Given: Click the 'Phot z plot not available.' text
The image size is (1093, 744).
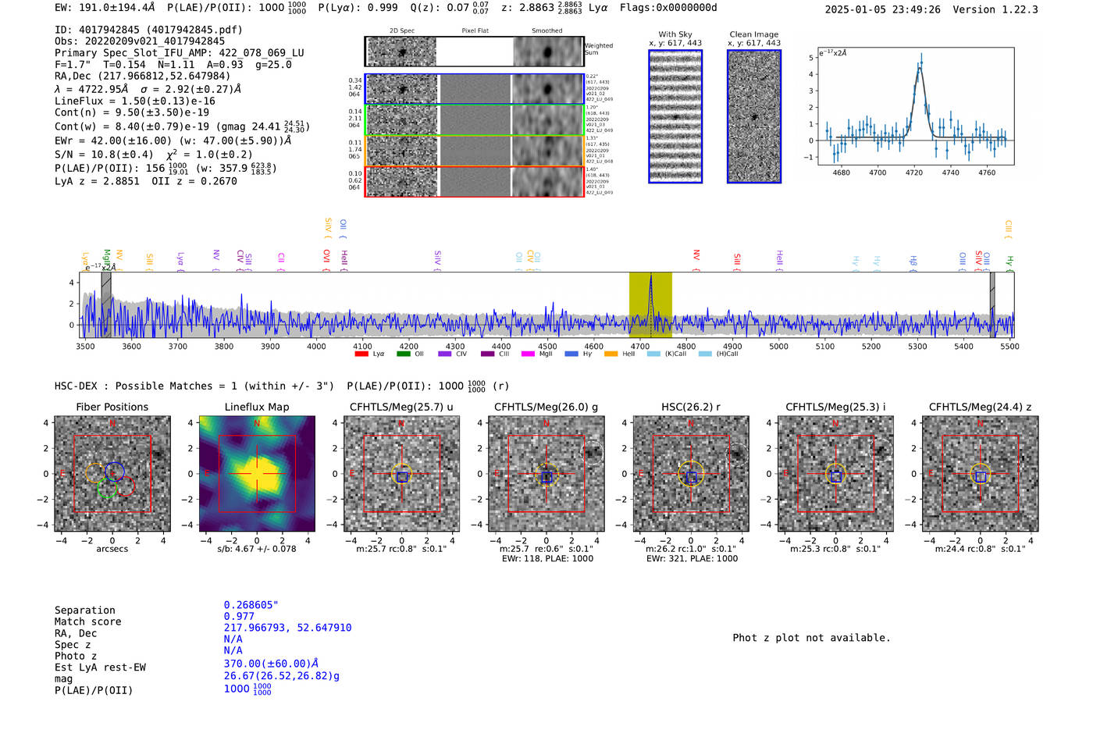Looking at the screenshot, I should tap(811, 638).
